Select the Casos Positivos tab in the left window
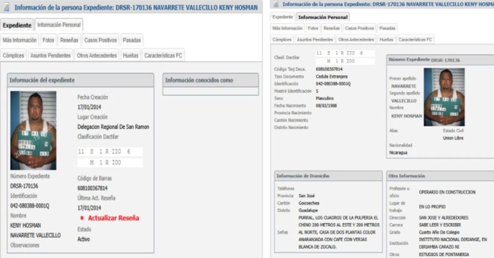 pyautogui.click(x=100, y=41)
